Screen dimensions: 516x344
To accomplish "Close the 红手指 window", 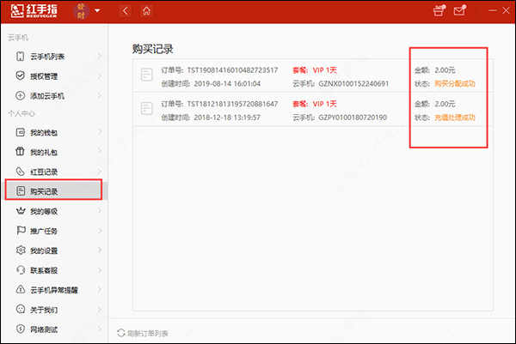I will tap(507, 10).
